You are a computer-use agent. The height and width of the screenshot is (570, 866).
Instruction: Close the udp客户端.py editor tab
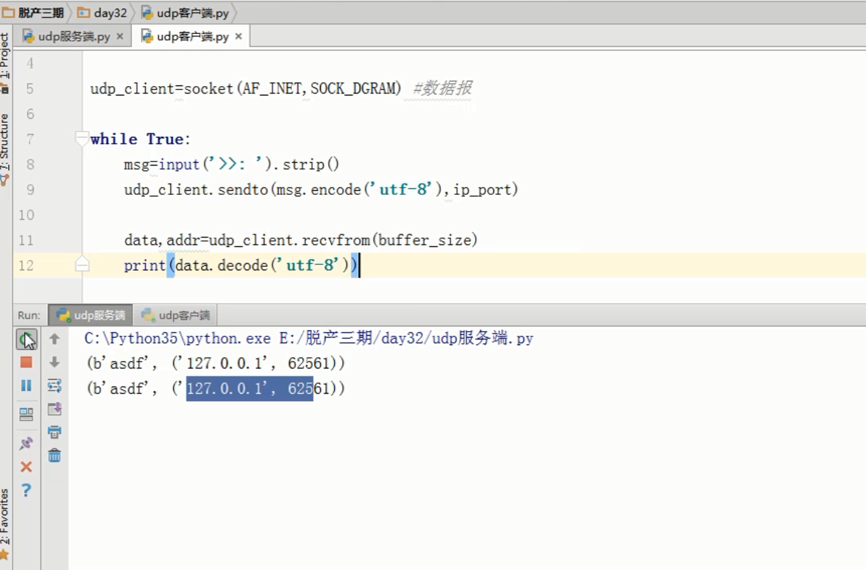coord(239,37)
